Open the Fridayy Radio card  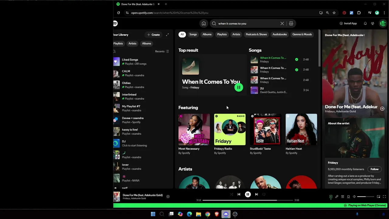(230, 134)
